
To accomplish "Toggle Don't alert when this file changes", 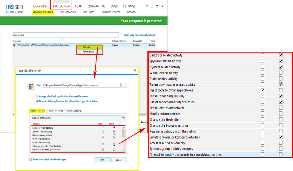I will coord(31,160).
